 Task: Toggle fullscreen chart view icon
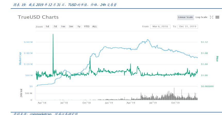(211, 17)
